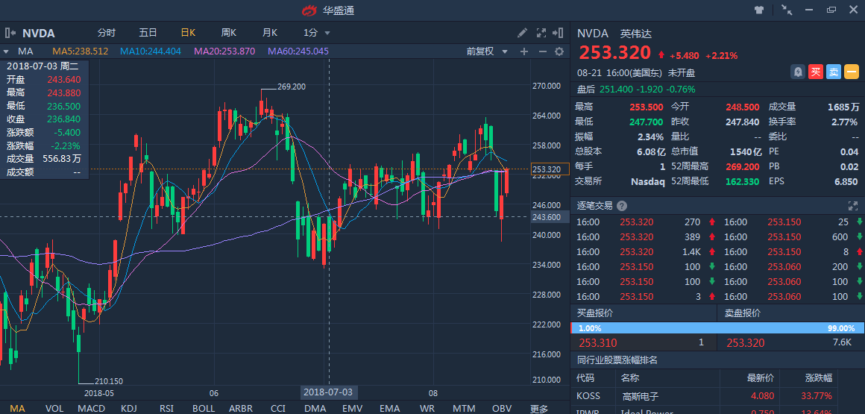Hide the right quote panel

[x=559, y=33]
